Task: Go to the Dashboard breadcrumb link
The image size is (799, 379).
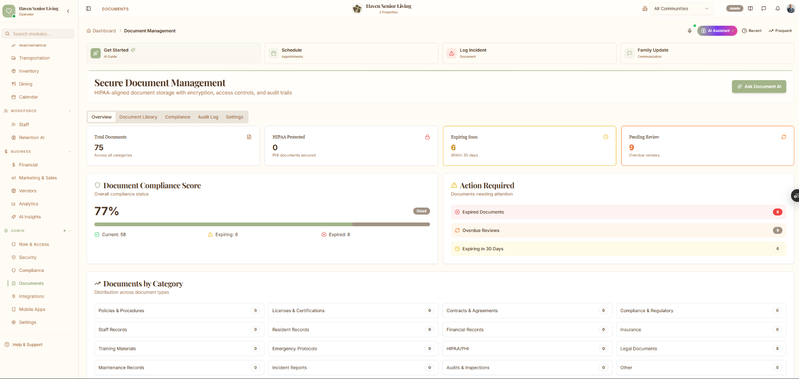Action: 104,31
